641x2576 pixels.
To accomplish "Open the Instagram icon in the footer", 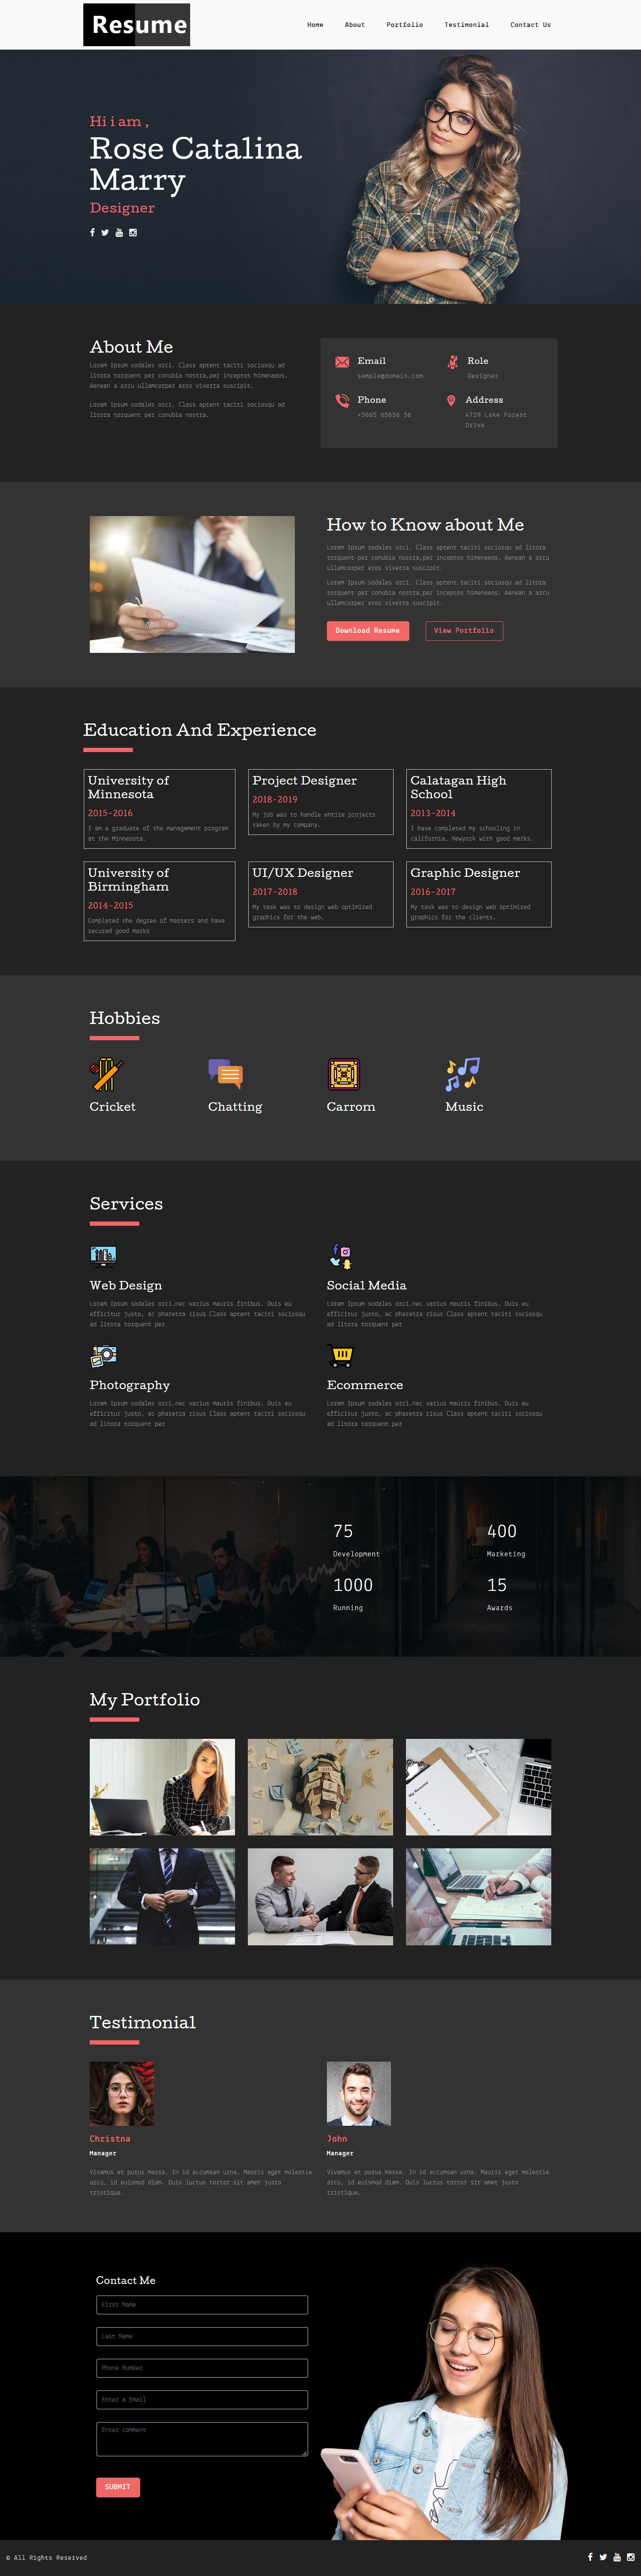I will pos(631,2557).
